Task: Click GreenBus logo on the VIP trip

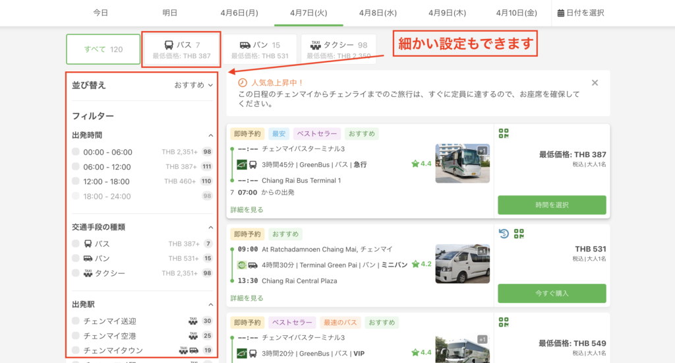Action: [242, 353]
